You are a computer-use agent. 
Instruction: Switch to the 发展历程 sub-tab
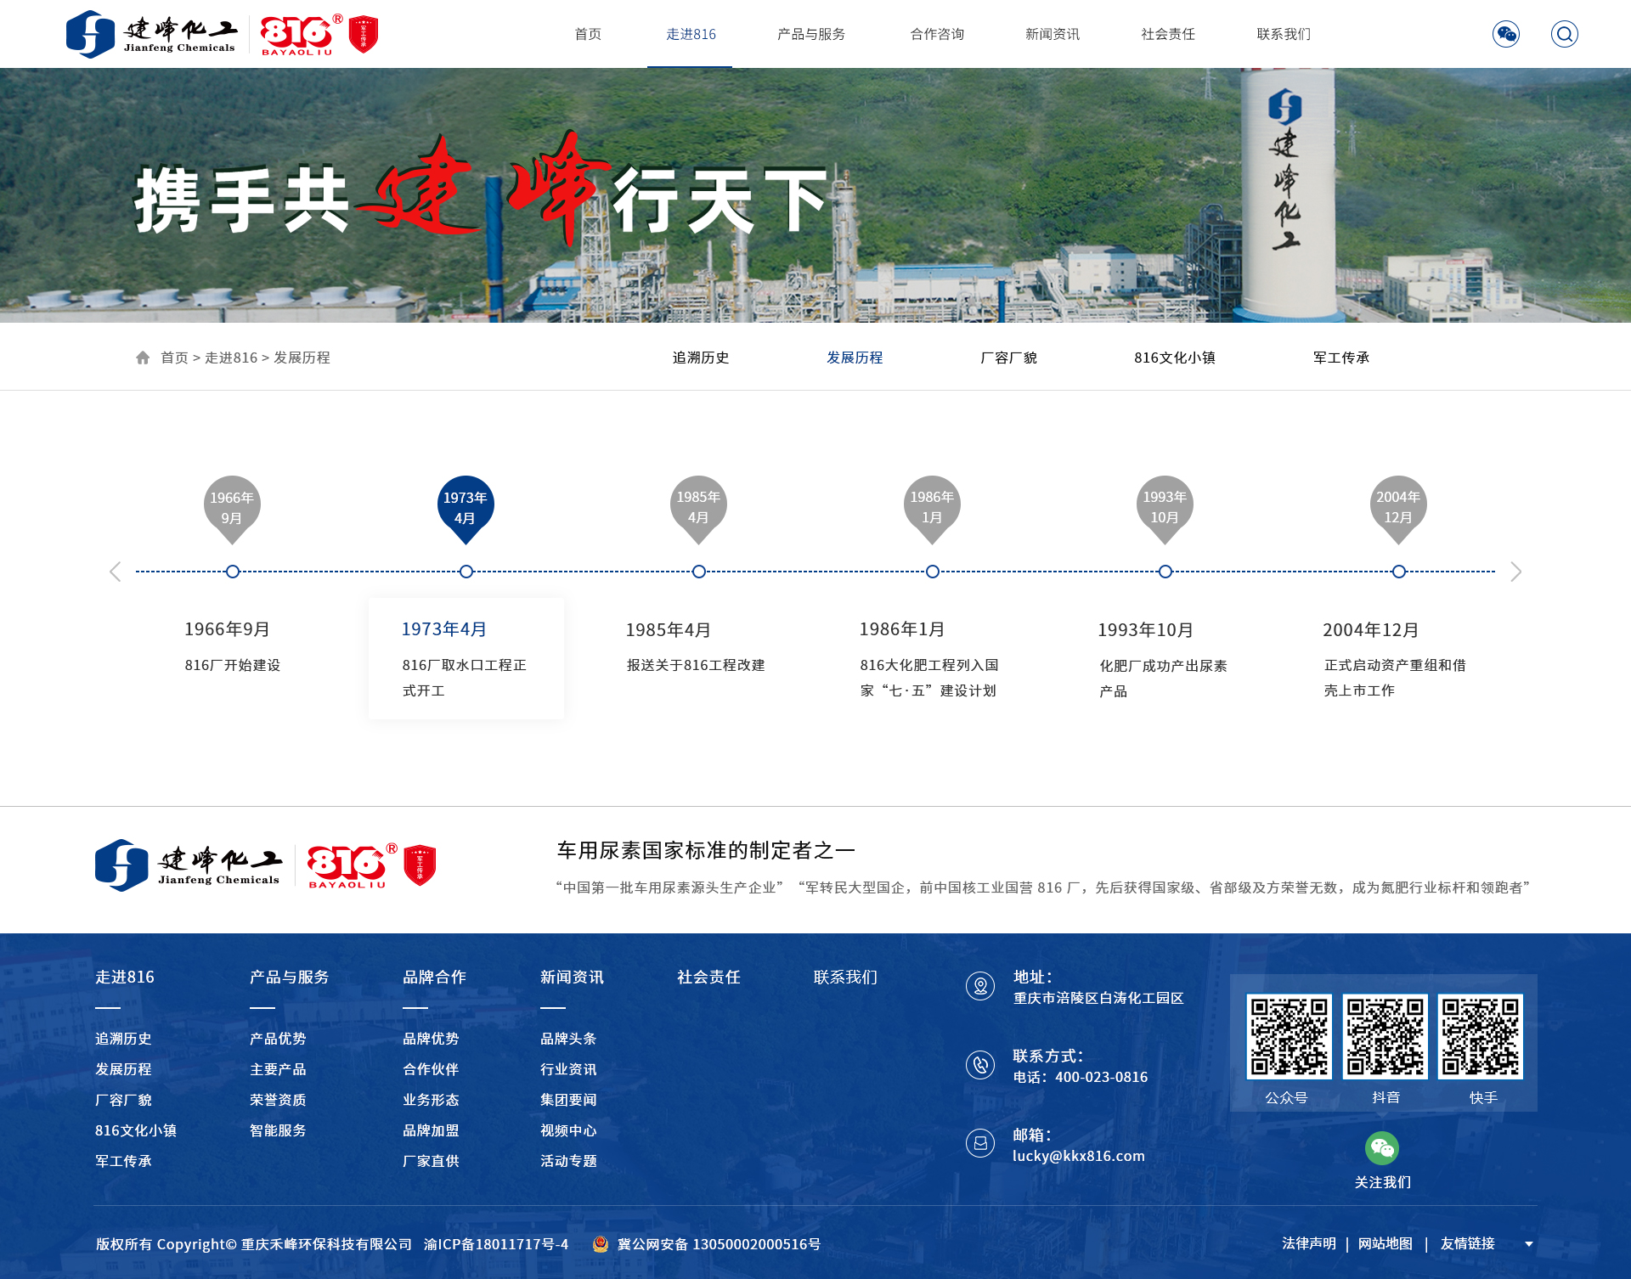click(x=855, y=358)
